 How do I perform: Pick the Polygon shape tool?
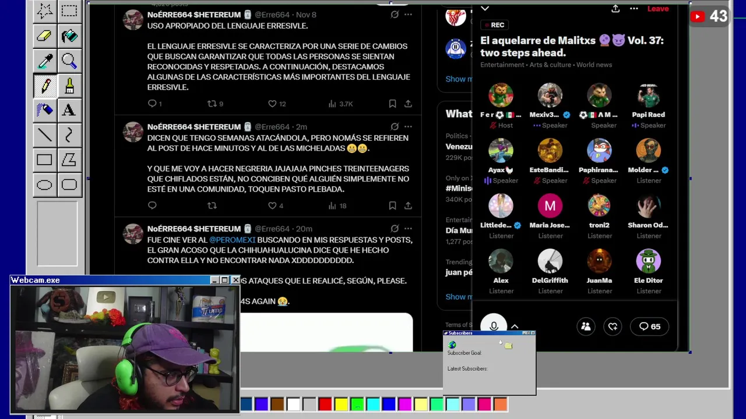(x=69, y=159)
